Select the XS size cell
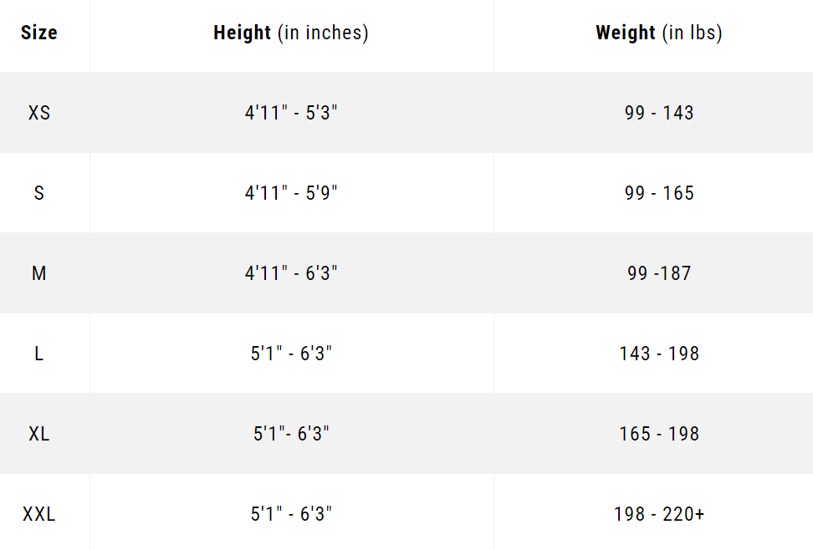 [39, 113]
